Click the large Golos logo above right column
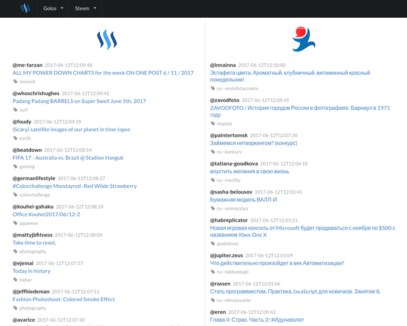This screenshot has width=407, height=326. (x=303, y=39)
